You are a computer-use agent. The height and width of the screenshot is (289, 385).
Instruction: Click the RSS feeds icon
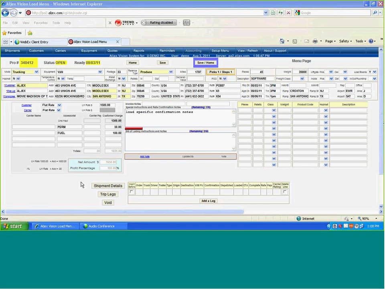(x=295, y=41)
